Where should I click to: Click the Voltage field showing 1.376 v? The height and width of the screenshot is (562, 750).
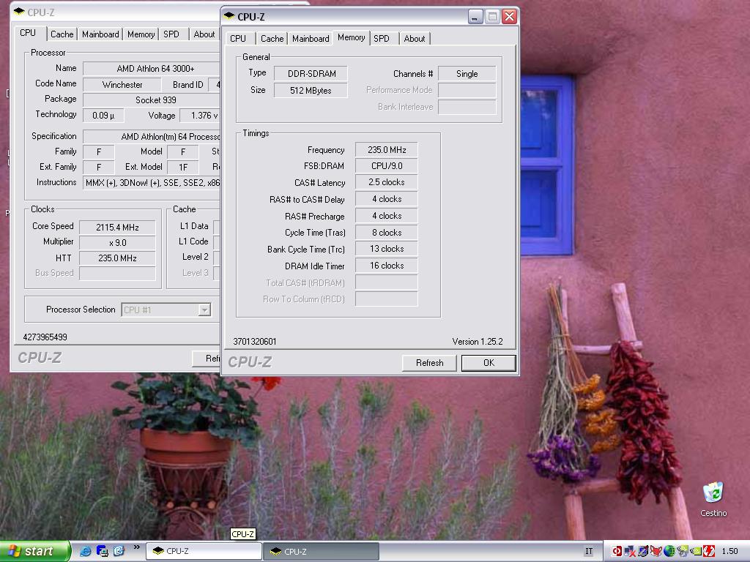(x=200, y=115)
